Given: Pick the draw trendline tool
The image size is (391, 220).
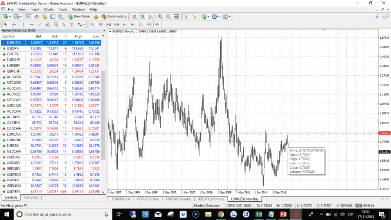Looking at the screenshot, I should tap(40, 24).
